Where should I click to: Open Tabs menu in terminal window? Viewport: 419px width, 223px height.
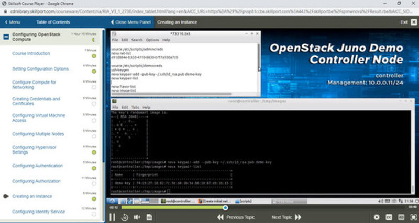pyautogui.click(x=136, y=107)
